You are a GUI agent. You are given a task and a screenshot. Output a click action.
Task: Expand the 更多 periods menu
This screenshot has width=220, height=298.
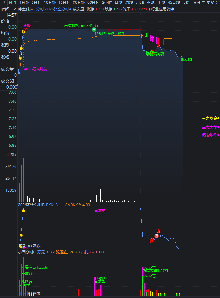212,3
